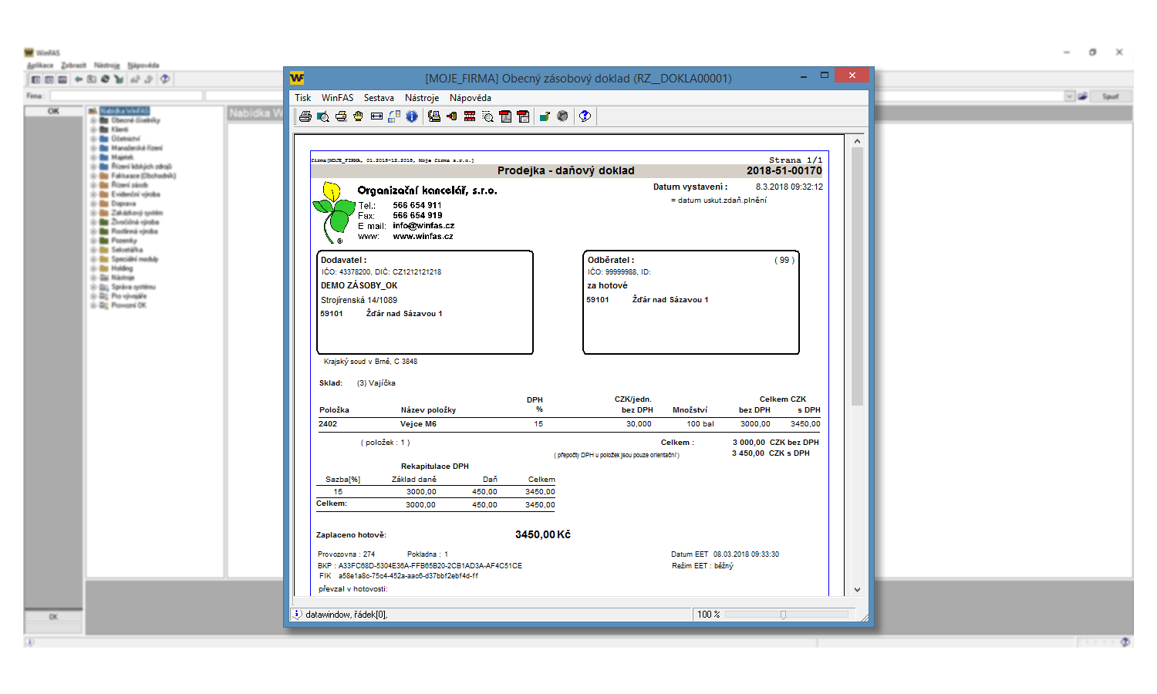Click the OK header button in left panel
Viewport: 1157px width, 694px height.
(x=53, y=111)
